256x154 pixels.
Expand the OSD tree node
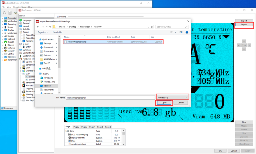pos(20,67)
